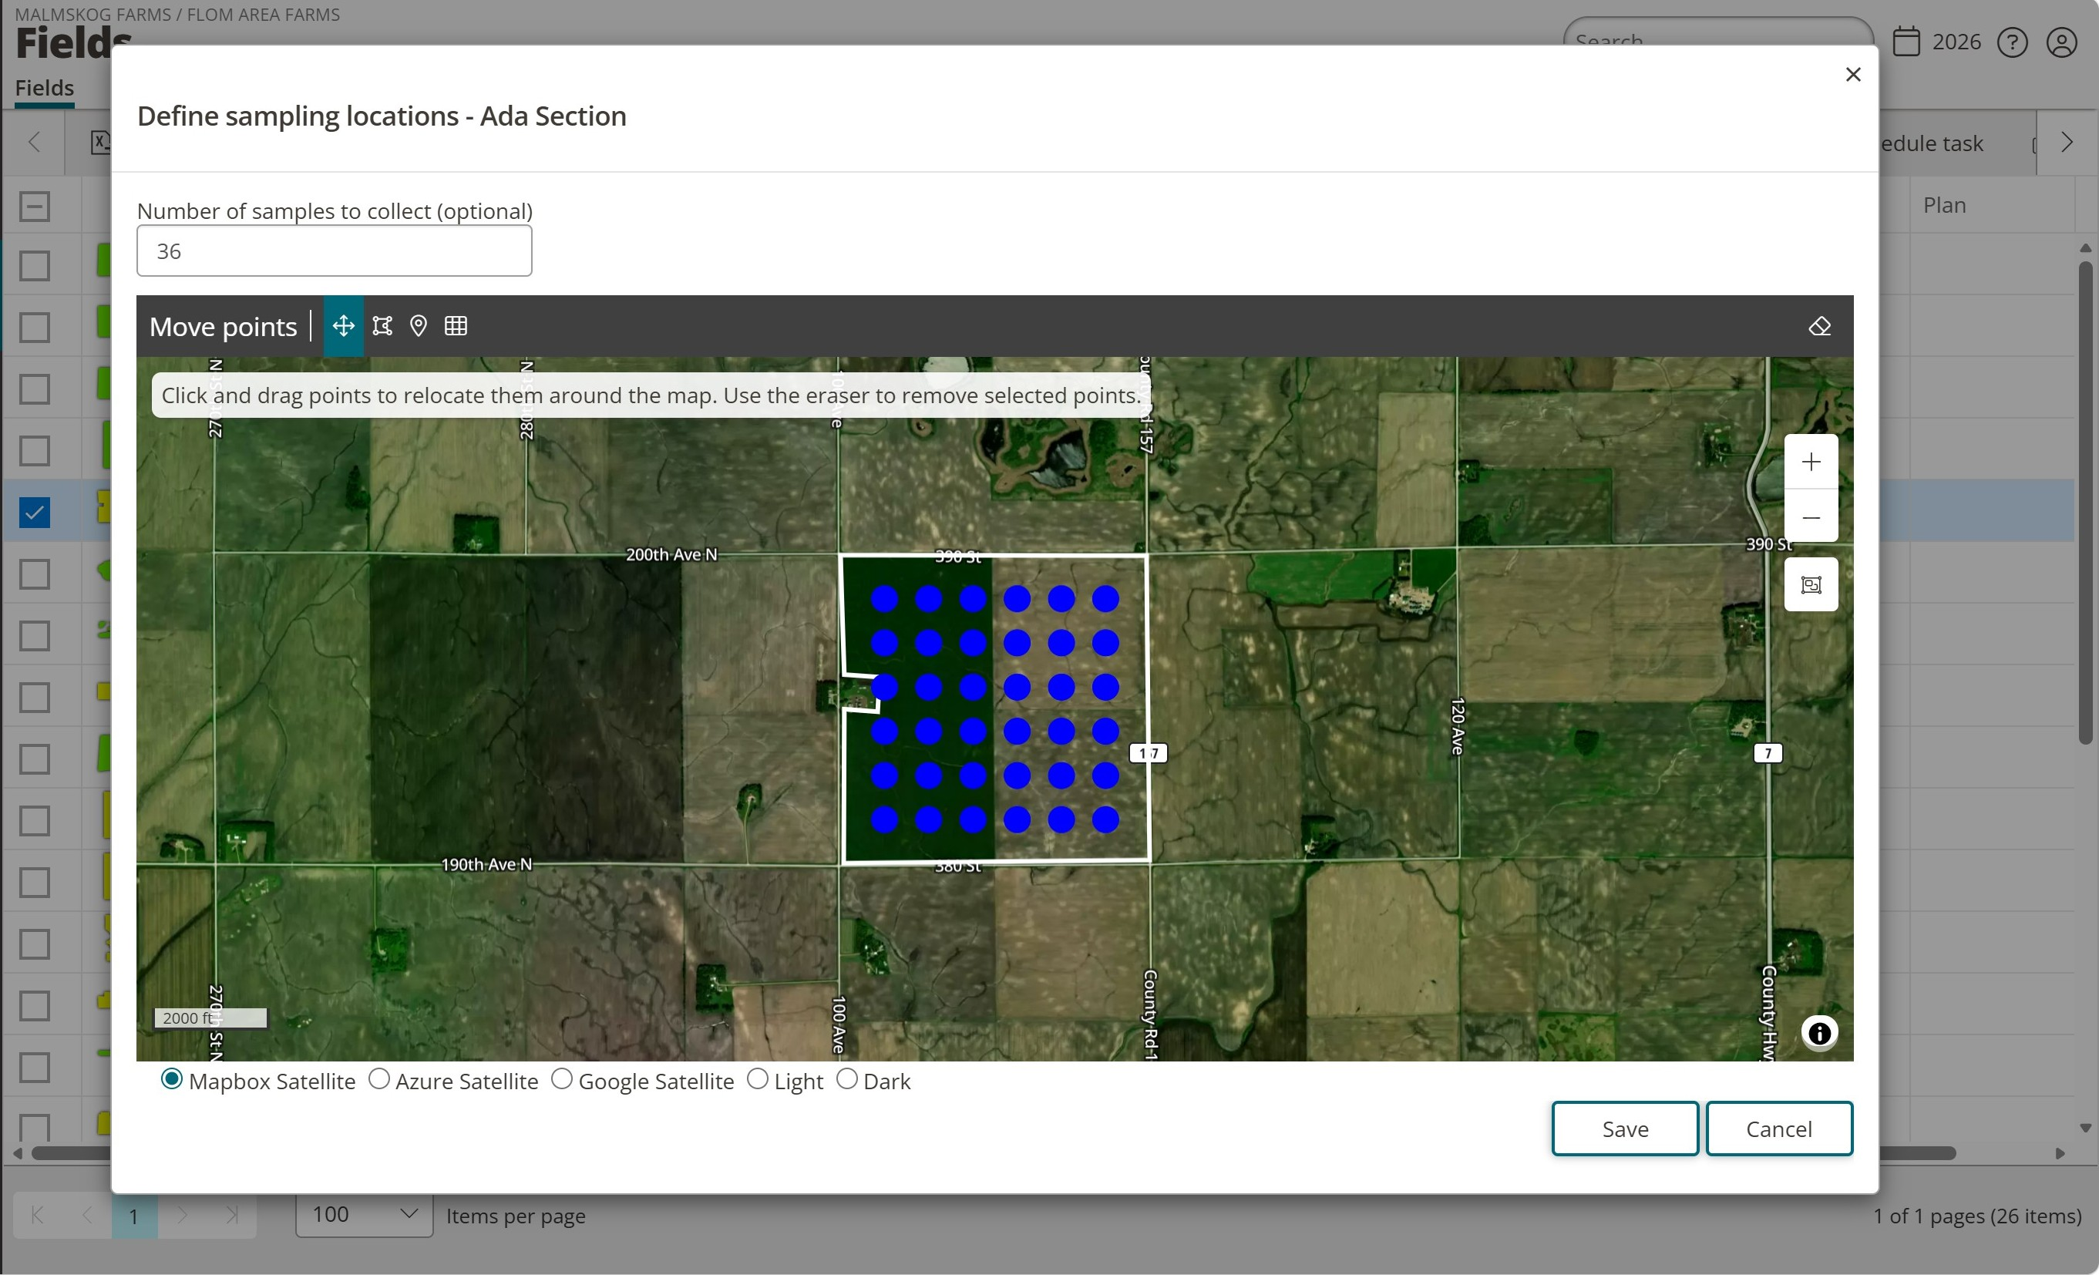Zoom out on the map
The image size is (2099, 1275).
click(1811, 517)
